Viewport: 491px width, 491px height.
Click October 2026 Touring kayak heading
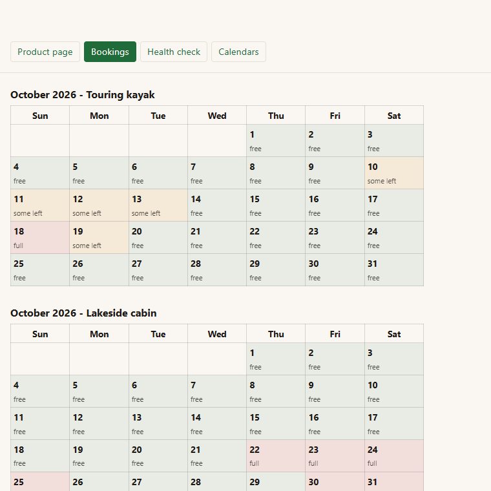pyautogui.click(x=82, y=94)
